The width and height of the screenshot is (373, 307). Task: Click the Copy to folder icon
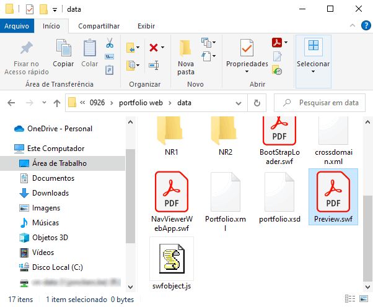(131, 66)
